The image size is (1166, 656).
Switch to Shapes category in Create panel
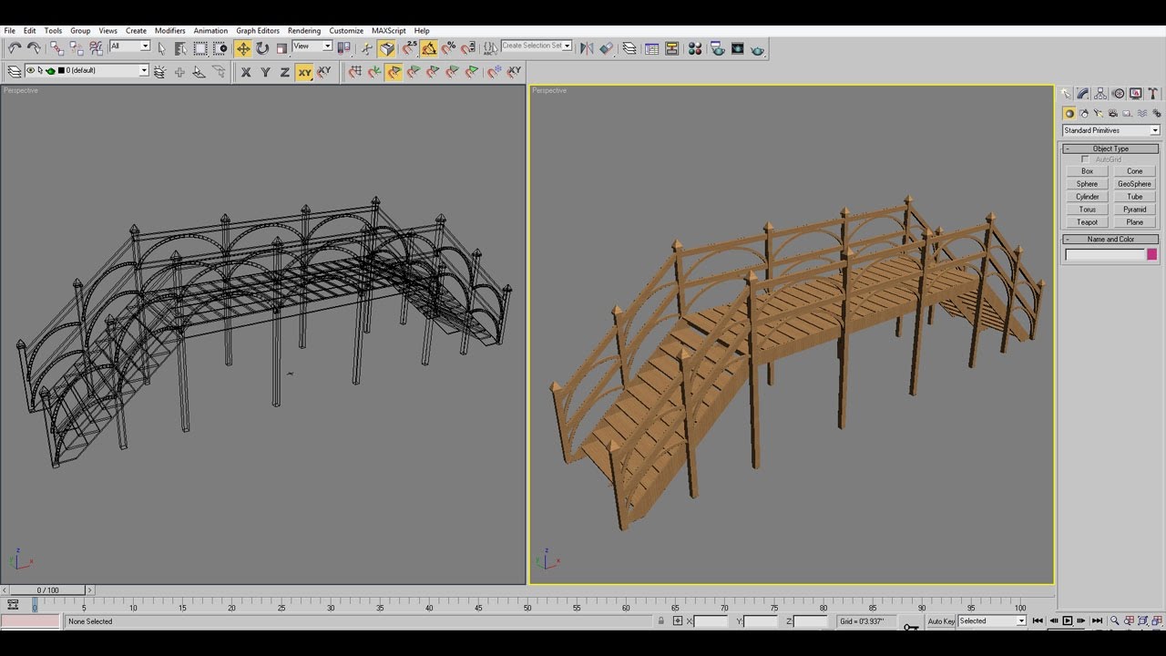1084,114
